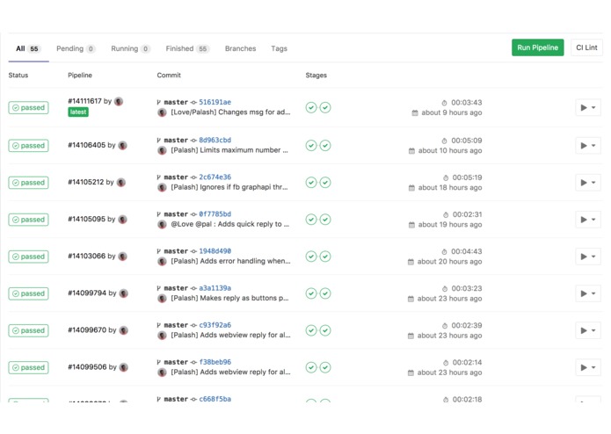611x434 pixels.
Task: Open pipeline #14105212 link
Action: coord(86,182)
